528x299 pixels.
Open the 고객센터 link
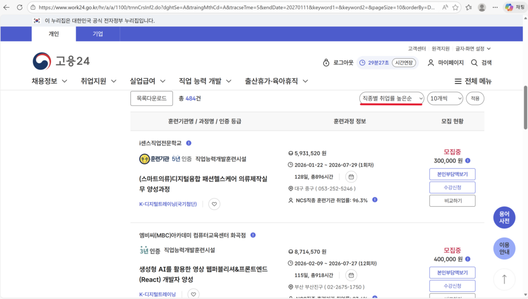point(417,48)
